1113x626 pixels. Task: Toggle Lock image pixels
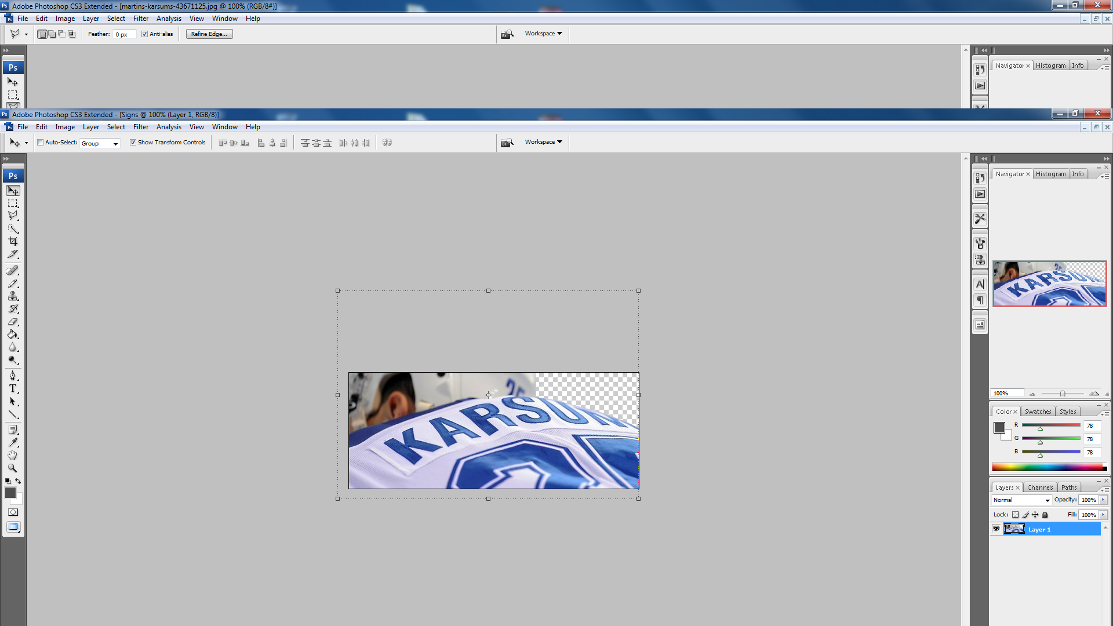(x=1025, y=515)
